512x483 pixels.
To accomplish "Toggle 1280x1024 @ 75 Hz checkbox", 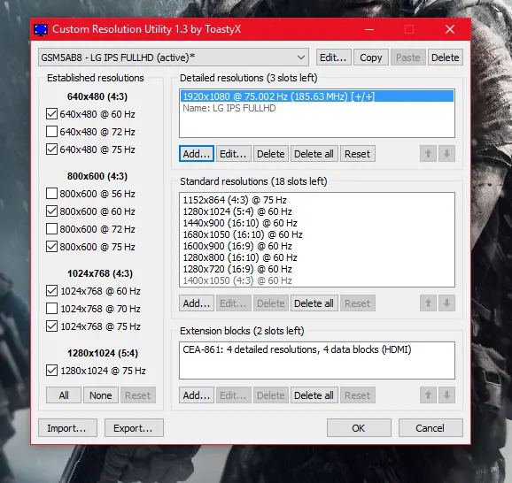I will pos(51,370).
